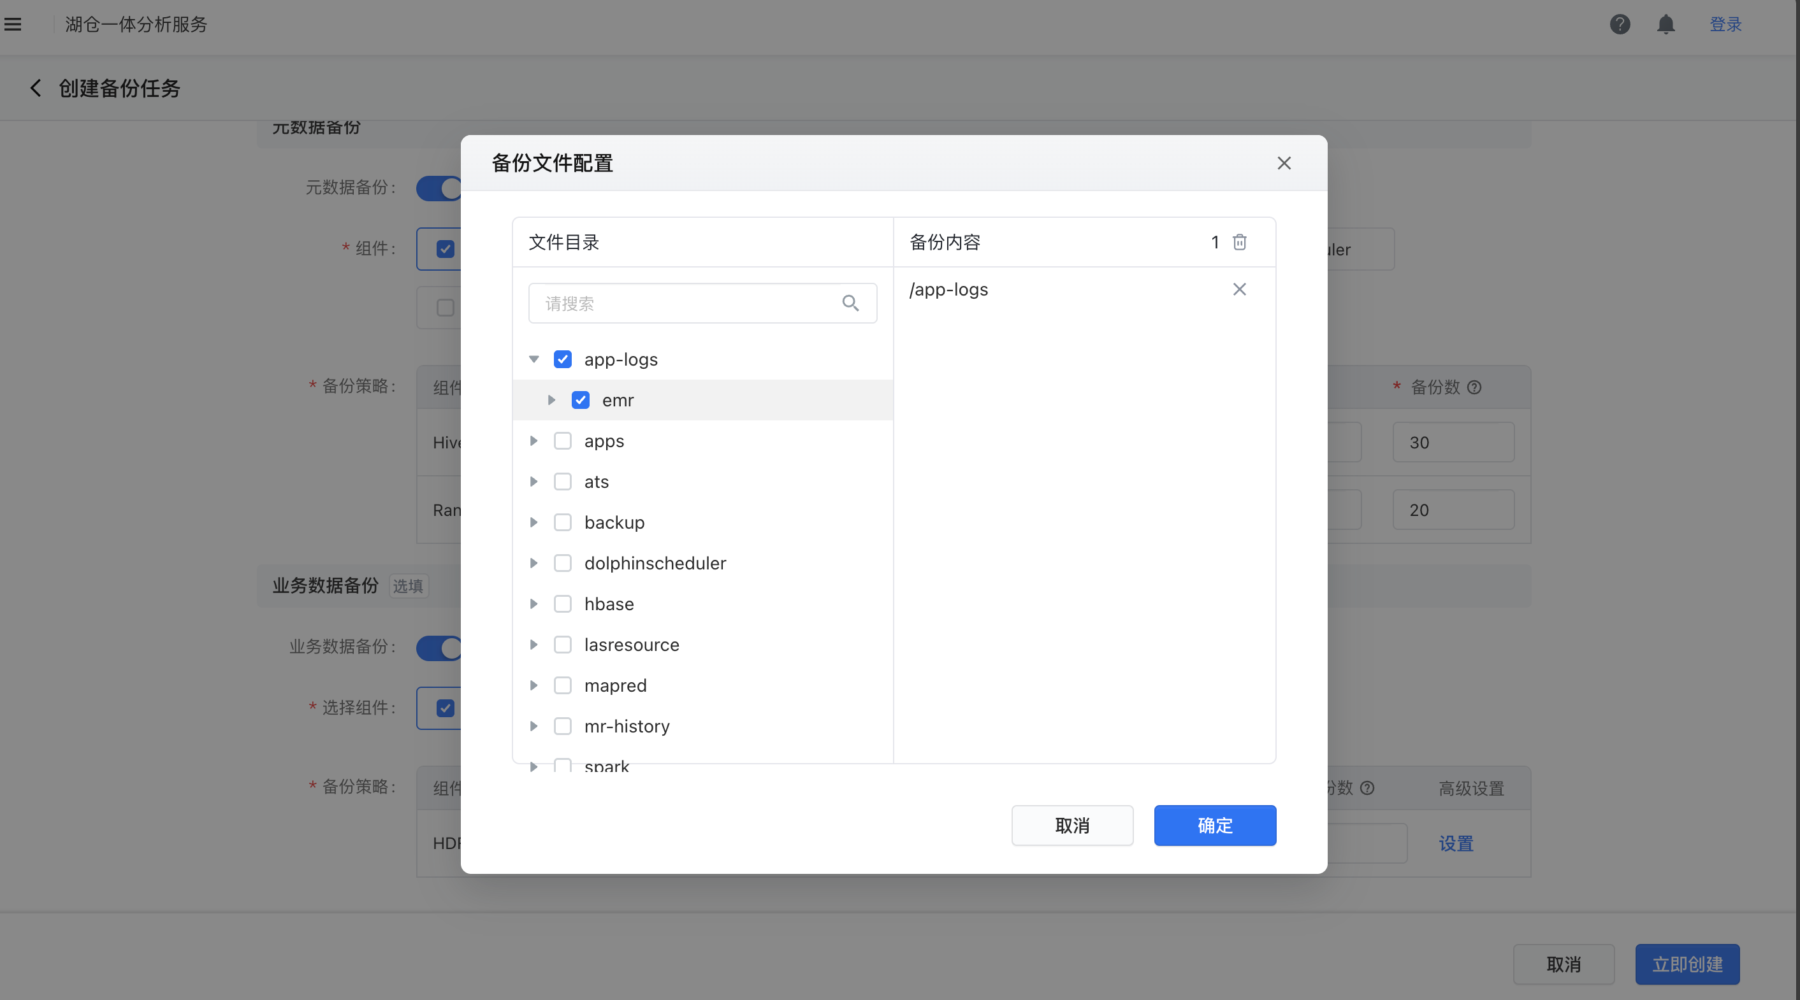The width and height of the screenshot is (1800, 1000).
Task: Toggle the 元数据备份 switch
Action: [x=439, y=188]
